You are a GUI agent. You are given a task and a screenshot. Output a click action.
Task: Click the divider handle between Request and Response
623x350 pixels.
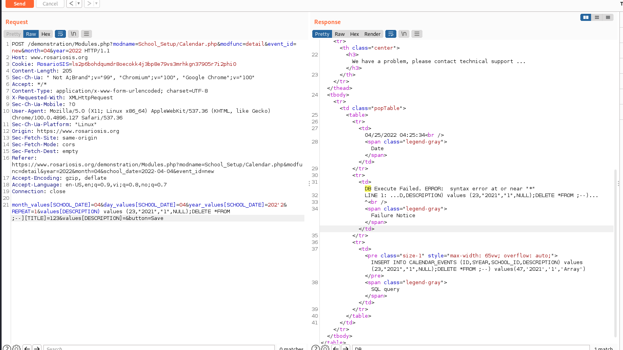(309, 183)
